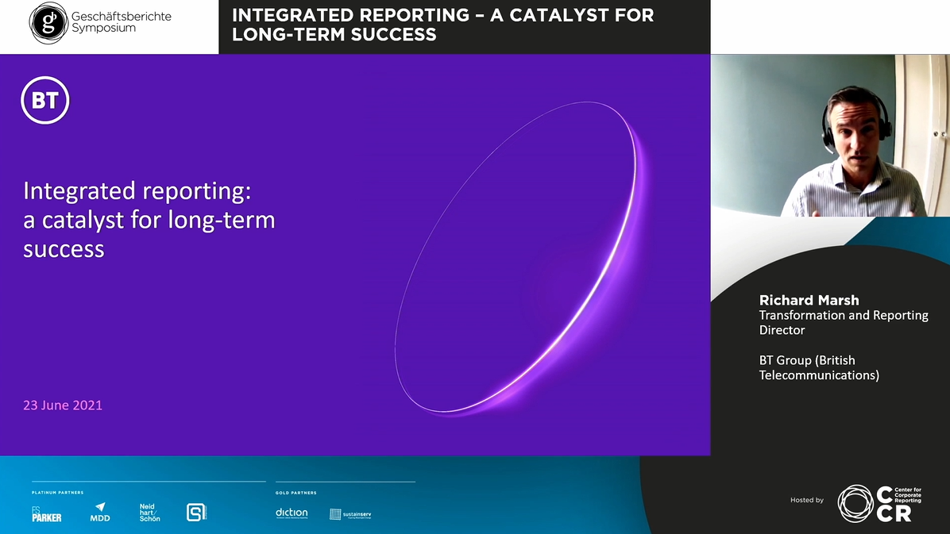The image size is (950, 534).
Task: Select the MDD paper-plane logo
Action: point(99,512)
